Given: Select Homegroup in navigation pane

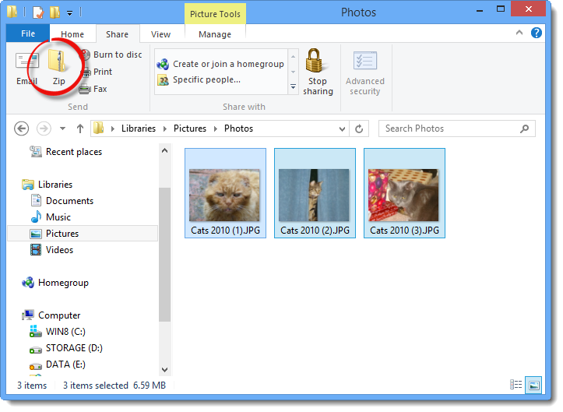Looking at the screenshot, I should [x=55, y=283].
